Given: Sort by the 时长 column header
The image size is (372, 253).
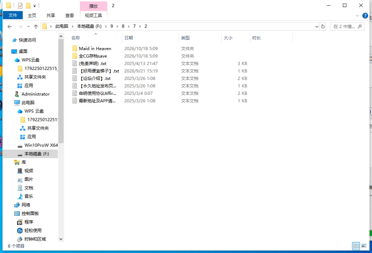Looking at the screenshot, I should (x=272, y=38).
